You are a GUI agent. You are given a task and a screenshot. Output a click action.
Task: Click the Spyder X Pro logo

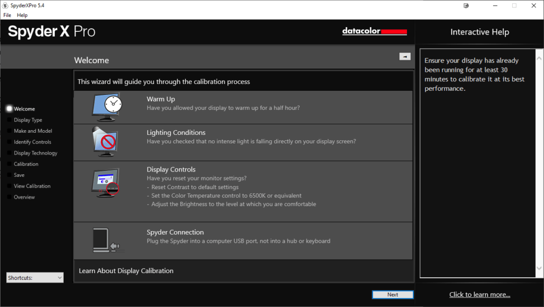point(52,32)
